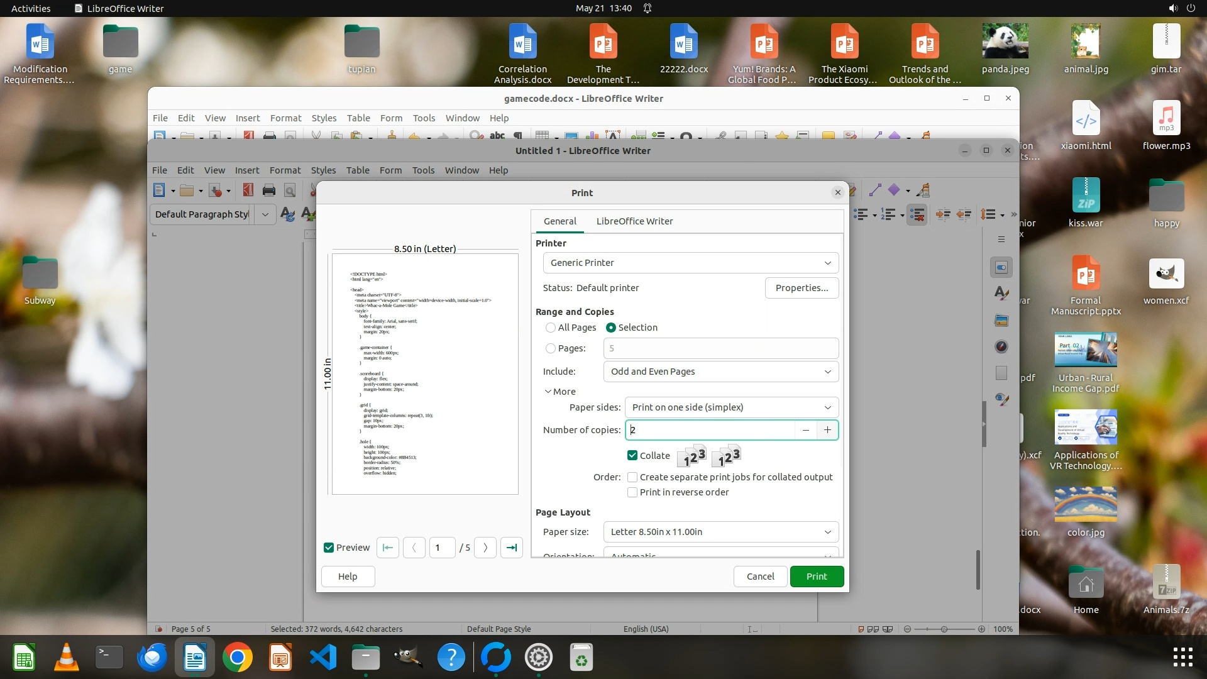
Task: Click the last page preview navigation icon
Action: tap(512, 548)
